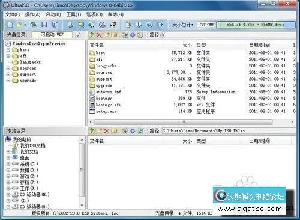The height and width of the screenshot is (220, 300).
Task: Open the 帮助(H) menu
Action: coord(116,14)
